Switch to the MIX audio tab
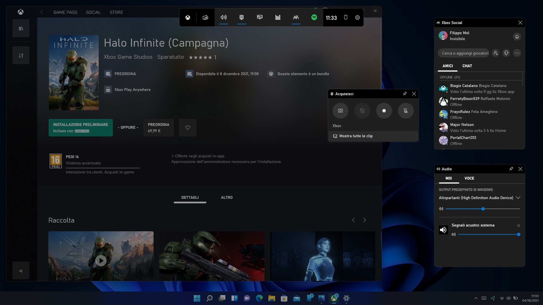The image size is (543, 305). point(449,178)
